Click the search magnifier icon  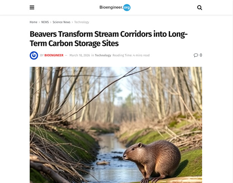(x=199, y=8)
